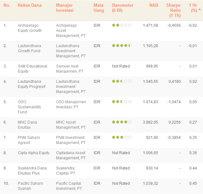Click the Sharpe Ratio column header
This screenshot has width=203, height=194.
[x=173, y=10]
